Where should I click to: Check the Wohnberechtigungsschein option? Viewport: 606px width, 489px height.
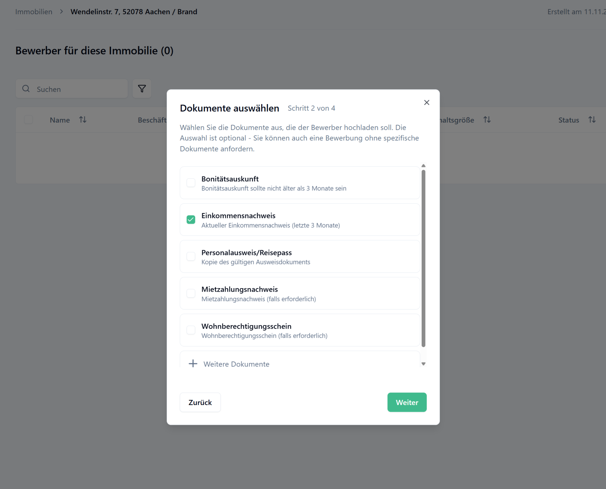(x=191, y=330)
